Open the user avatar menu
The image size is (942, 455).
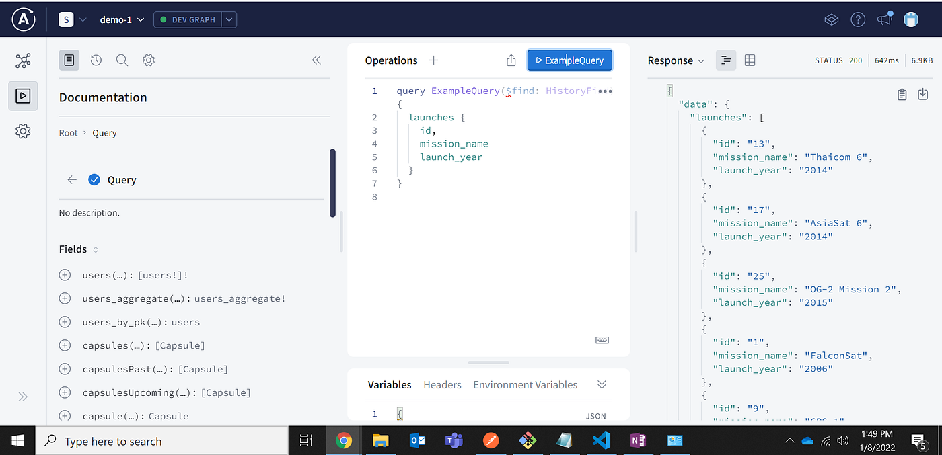(x=911, y=19)
